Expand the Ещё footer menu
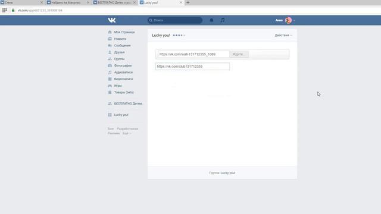This screenshot has height=214, width=381. 127,133
